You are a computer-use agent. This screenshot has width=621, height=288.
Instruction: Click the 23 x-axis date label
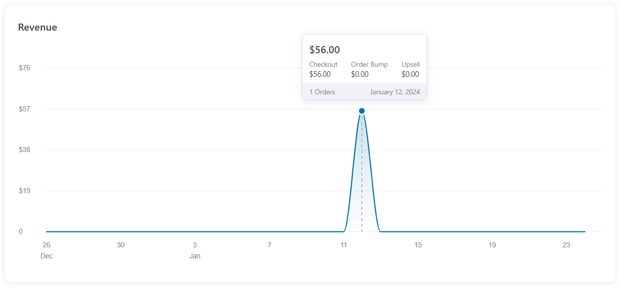tap(566, 245)
